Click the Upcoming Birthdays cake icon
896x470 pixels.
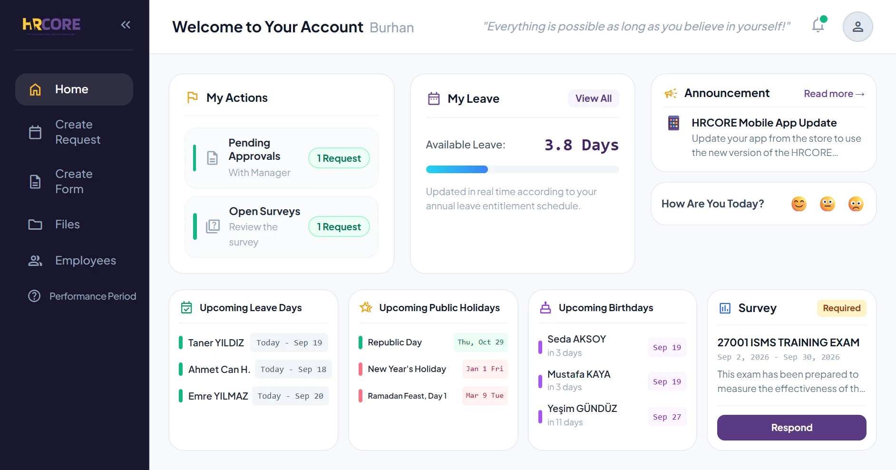pyautogui.click(x=545, y=308)
